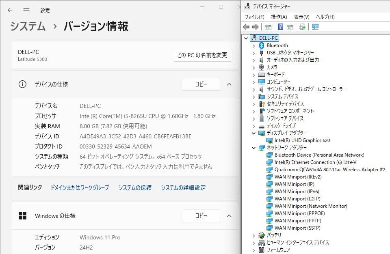Click the デバイス ID value text
The width and height of the screenshot is (390, 254).
[x=135, y=136]
